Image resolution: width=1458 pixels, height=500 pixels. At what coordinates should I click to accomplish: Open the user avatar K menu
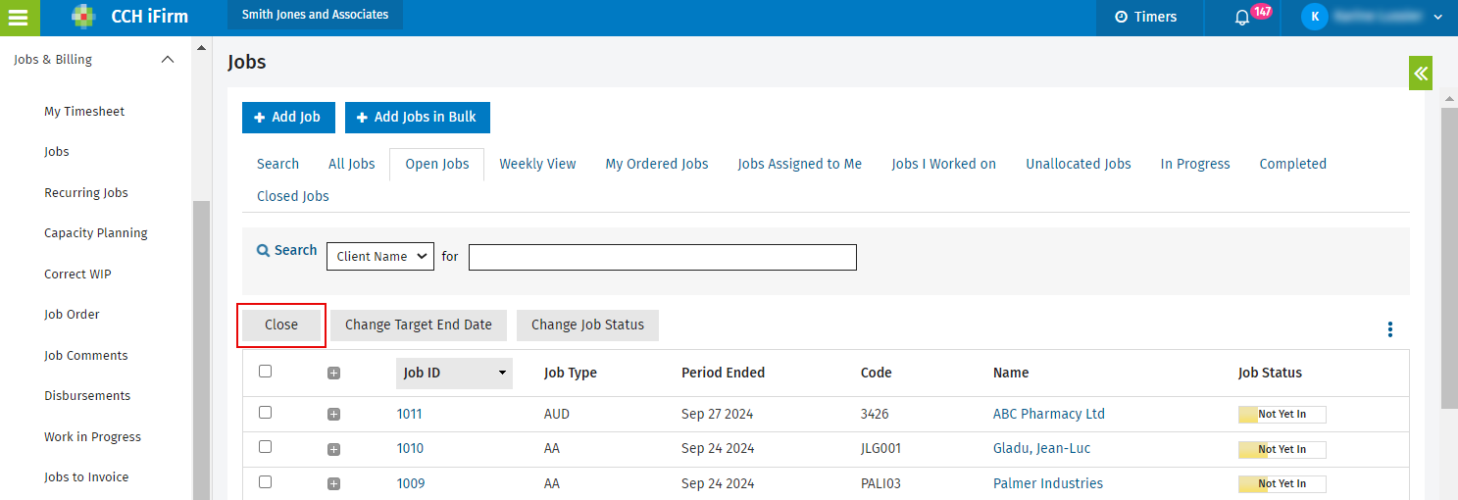(1315, 17)
